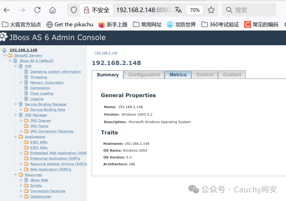Open the 360考试验证 bookmark folder
The width and height of the screenshot is (286, 201).
(220, 24)
